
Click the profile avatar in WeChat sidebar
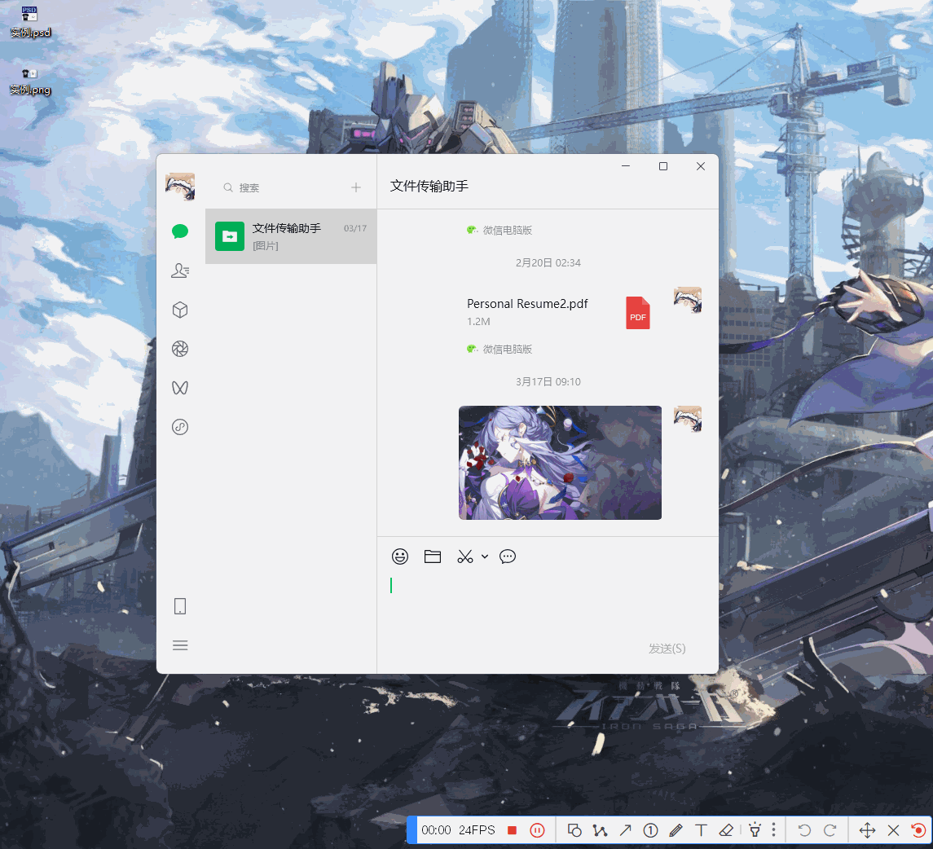point(180,187)
